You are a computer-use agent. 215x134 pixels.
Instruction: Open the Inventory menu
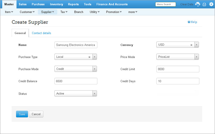56,4
